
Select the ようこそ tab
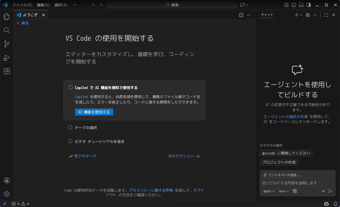point(31,15)
